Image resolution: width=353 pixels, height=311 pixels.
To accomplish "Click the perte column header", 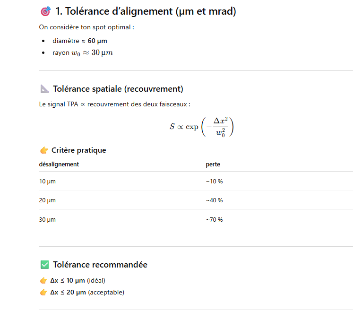I will 213,164.
